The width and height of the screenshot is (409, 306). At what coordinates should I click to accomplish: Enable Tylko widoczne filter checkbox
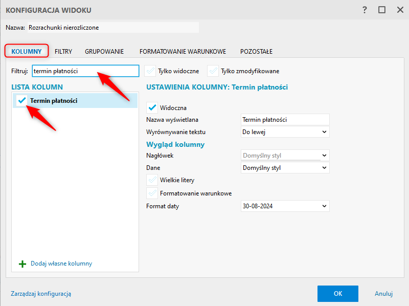tap(150, 71)
